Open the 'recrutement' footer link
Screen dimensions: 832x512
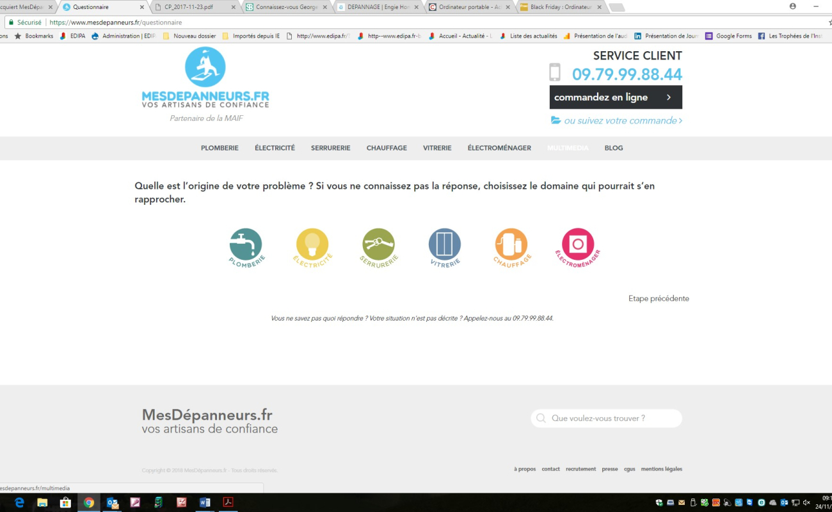[x=580, y=469]
